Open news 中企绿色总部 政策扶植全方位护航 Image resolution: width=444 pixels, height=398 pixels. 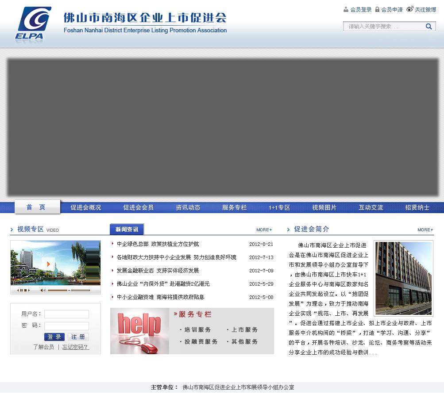158,244
